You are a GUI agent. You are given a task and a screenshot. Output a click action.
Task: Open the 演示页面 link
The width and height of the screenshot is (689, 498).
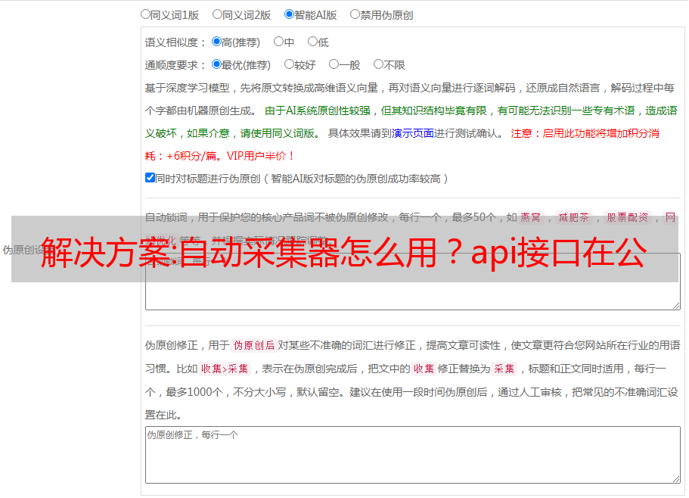[413, 133]
